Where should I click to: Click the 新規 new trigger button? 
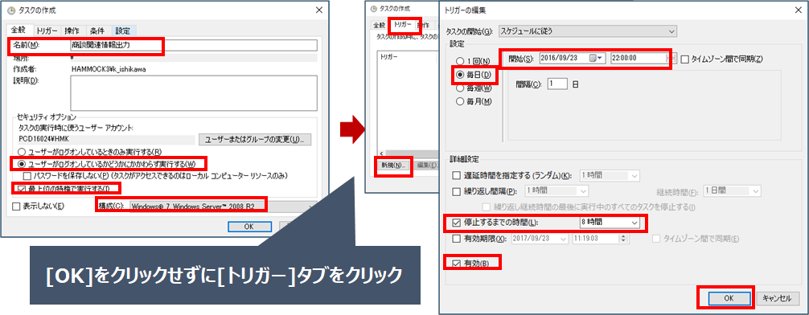point(392,166)
